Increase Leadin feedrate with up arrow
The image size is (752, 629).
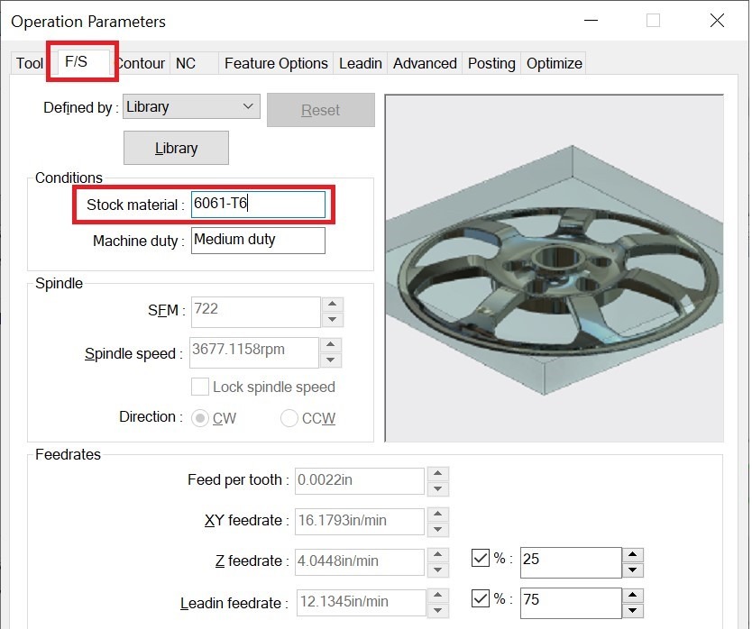click(x=437, y=596)
